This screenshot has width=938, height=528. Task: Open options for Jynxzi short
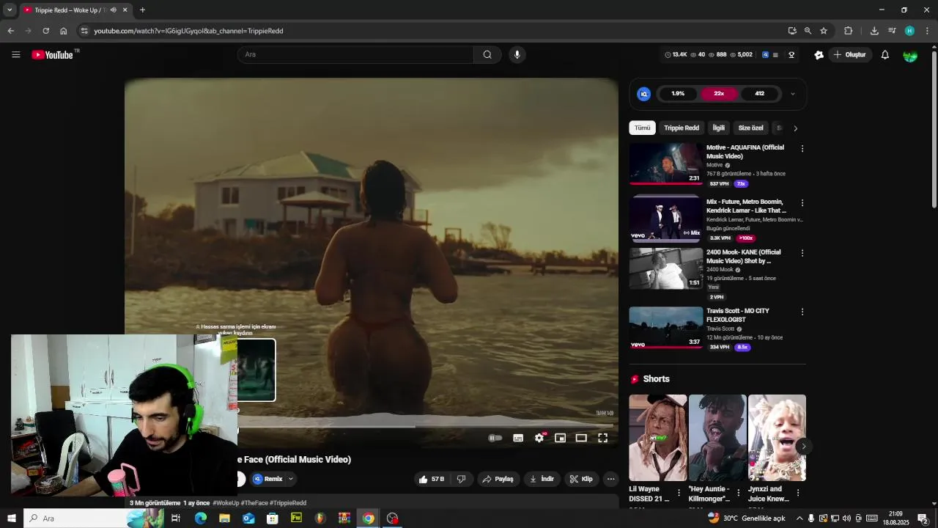click(797, 493)
